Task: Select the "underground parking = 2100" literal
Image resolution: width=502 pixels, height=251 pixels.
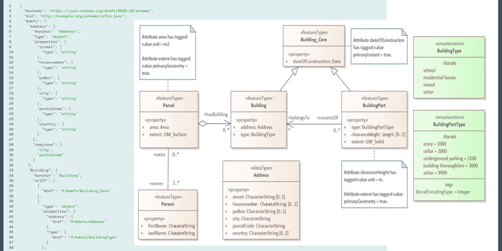Action: [x=450, y=158]
